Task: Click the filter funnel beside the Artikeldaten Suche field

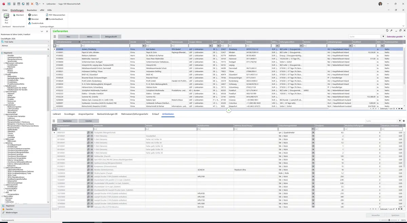Action: (400, 121)
